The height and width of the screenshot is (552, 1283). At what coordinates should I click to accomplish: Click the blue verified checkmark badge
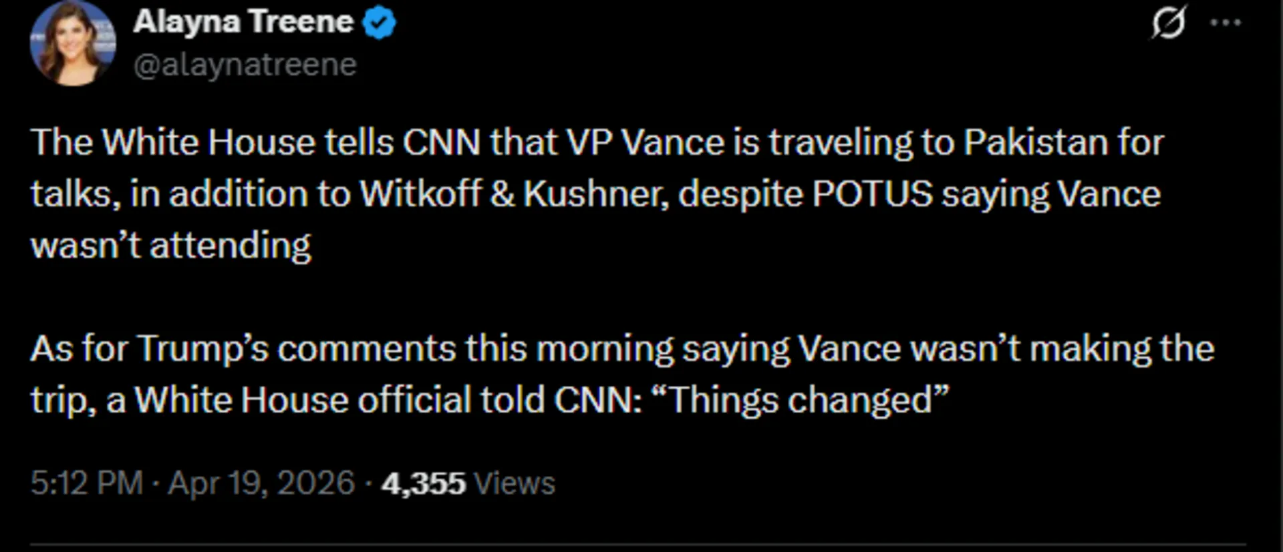[380, 23]
